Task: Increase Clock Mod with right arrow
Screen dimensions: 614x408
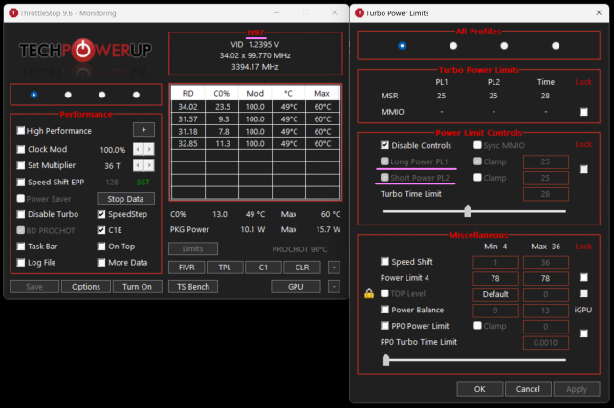Action: 149,149
